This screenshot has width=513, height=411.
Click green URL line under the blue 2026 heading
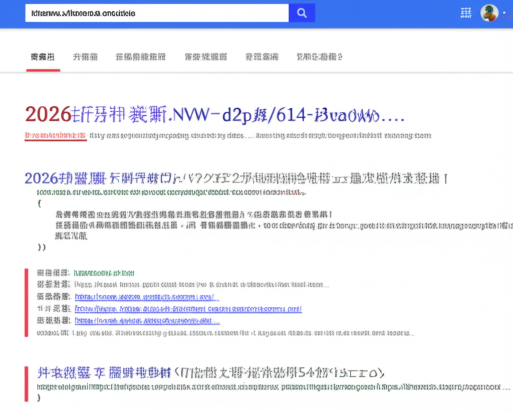point(171,192)
